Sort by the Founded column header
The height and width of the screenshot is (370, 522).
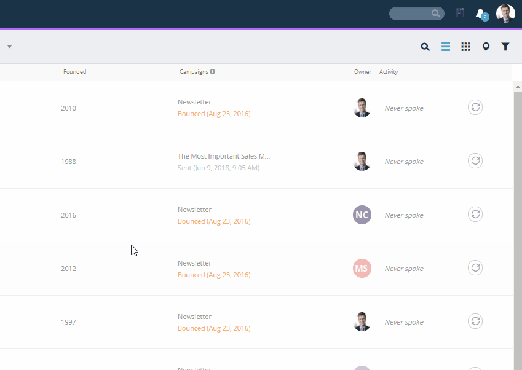point(74,72)
